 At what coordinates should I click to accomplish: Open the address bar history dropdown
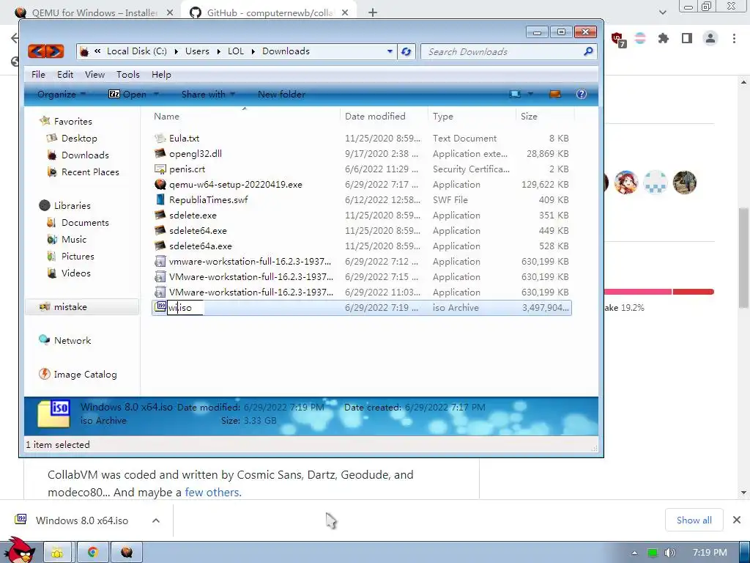tap(390, 51)
